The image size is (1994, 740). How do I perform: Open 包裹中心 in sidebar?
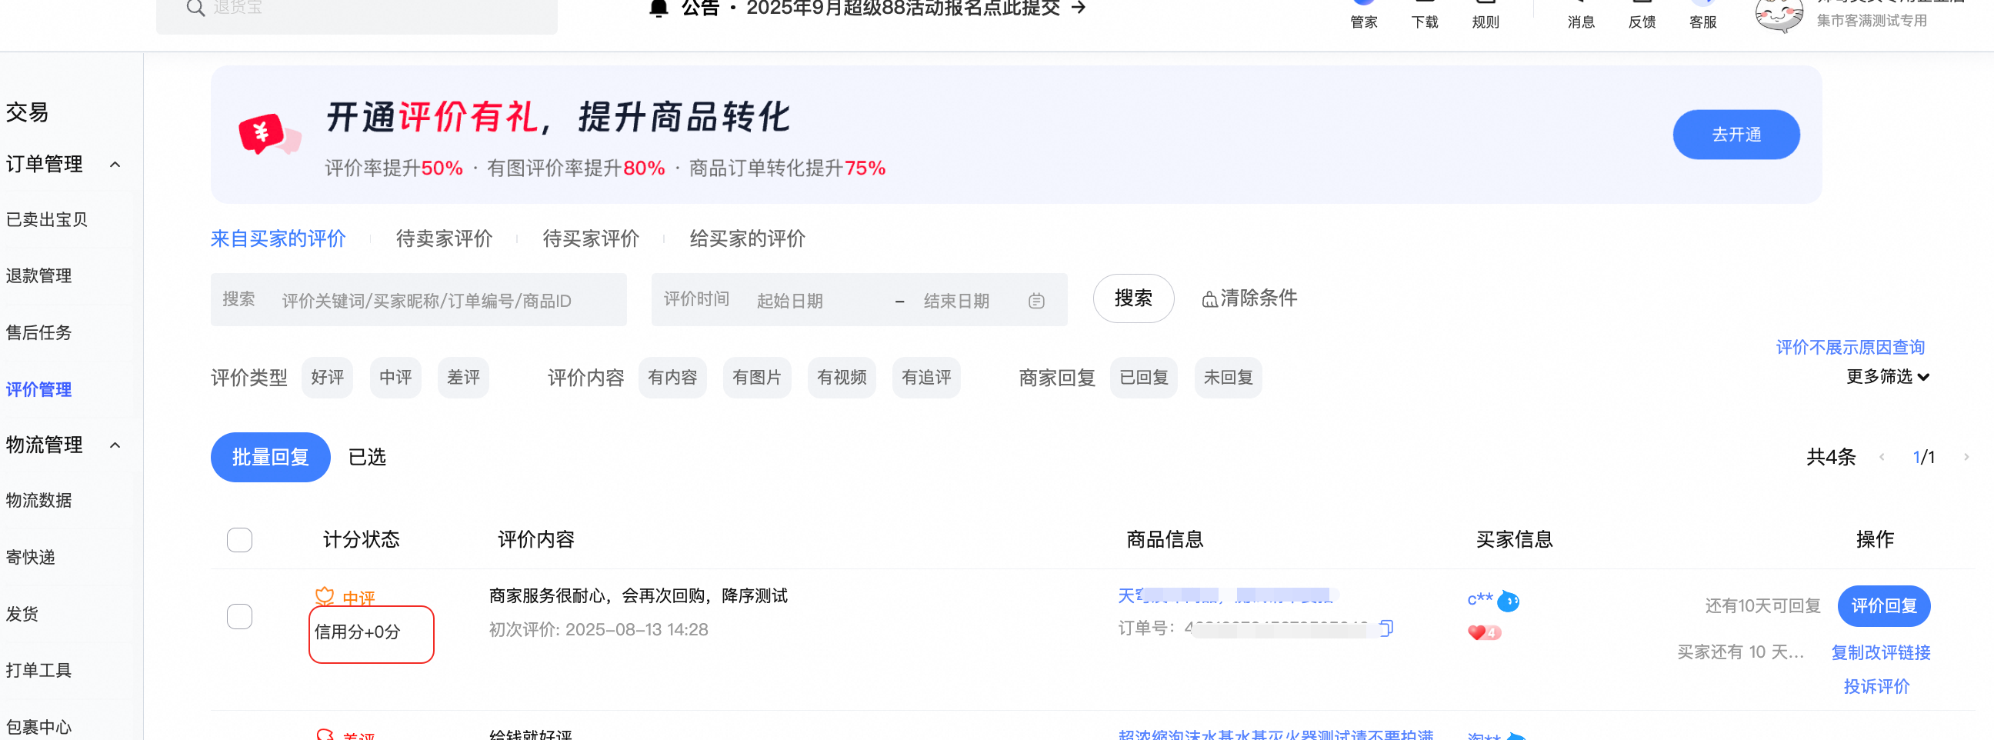(38, 728)
